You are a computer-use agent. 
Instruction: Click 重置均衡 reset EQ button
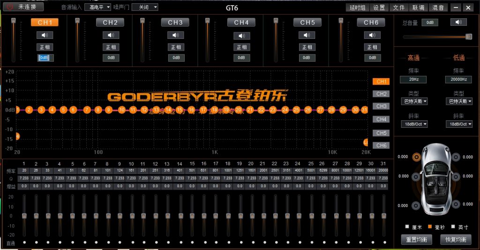pos(417,240)
